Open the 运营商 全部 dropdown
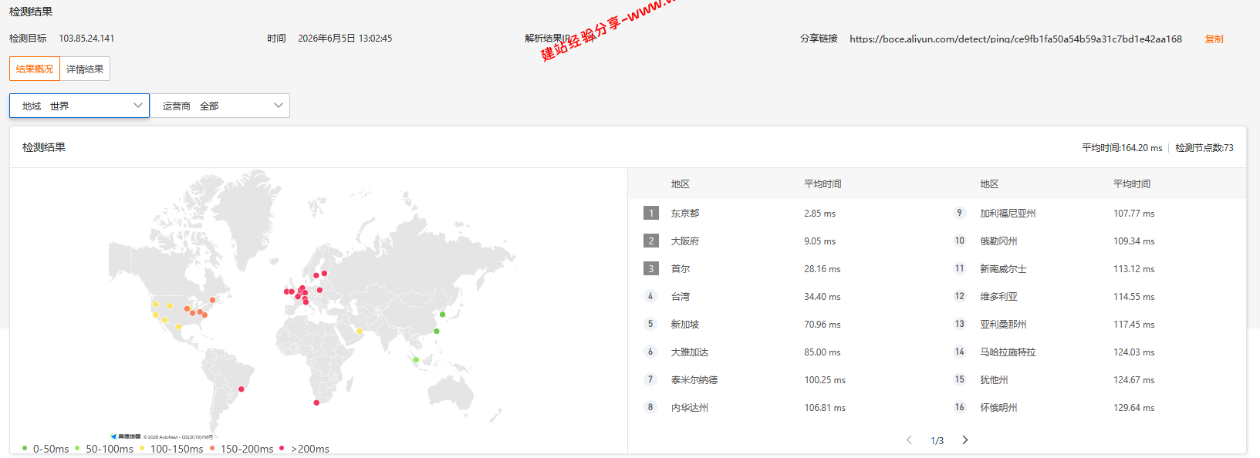Viewport: 1260px width, 458px height. click(220, 106)
